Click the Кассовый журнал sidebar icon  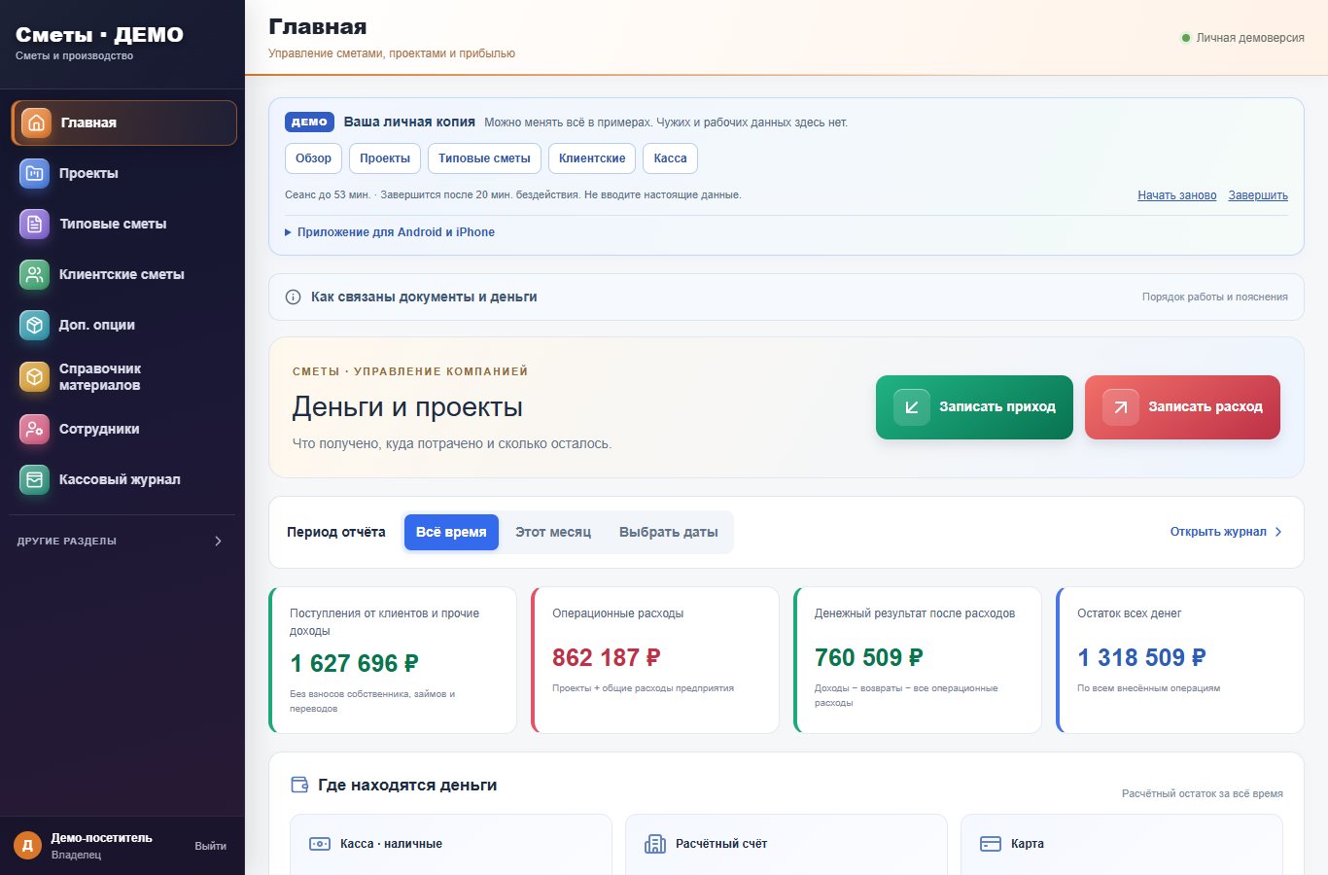click(35, 479)
